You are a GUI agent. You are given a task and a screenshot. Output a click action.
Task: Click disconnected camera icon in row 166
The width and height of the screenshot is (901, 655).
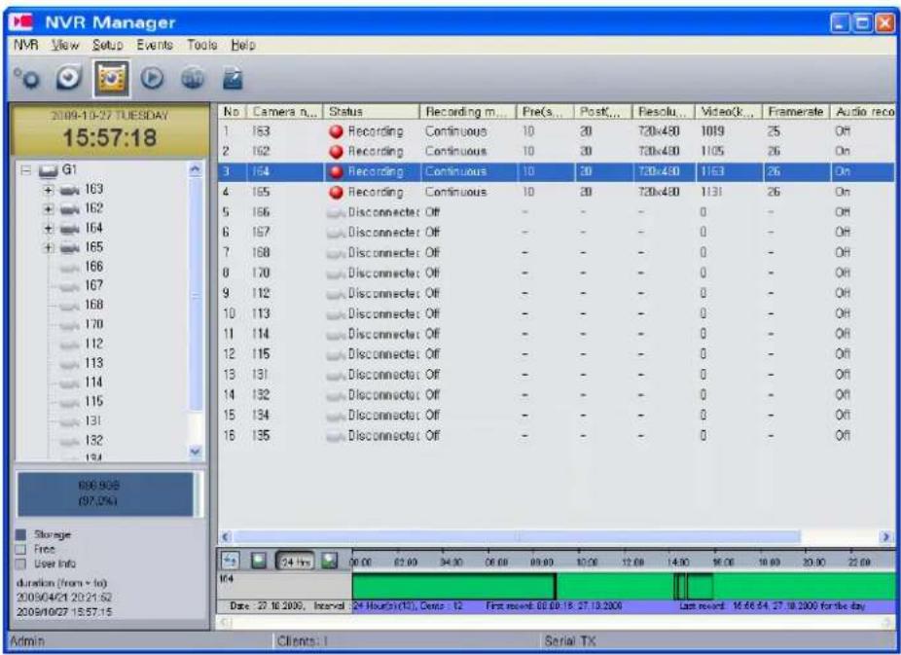click(336, 212)
